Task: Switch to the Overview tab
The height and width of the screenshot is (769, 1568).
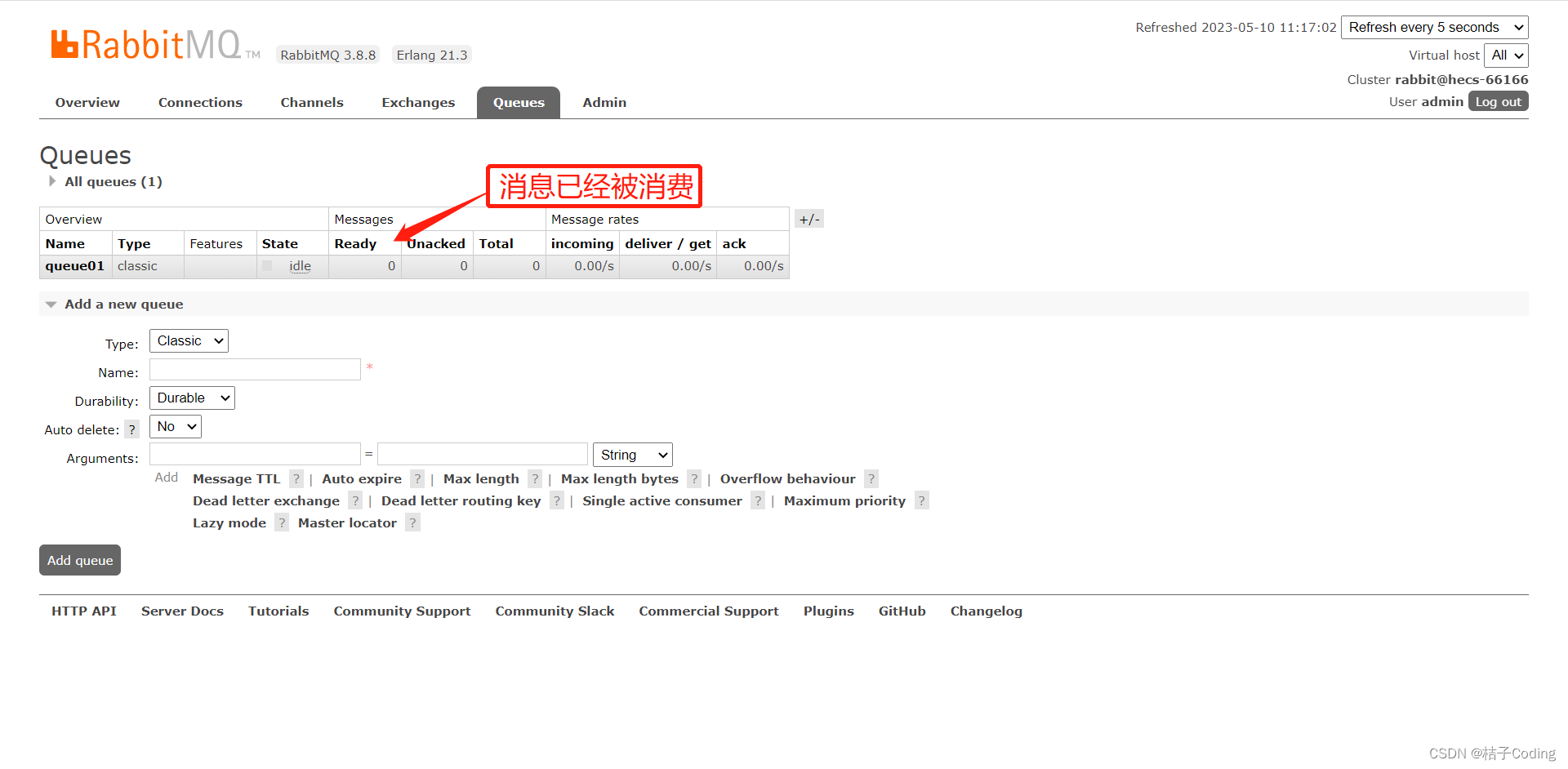Action: [x=87, y=102]
